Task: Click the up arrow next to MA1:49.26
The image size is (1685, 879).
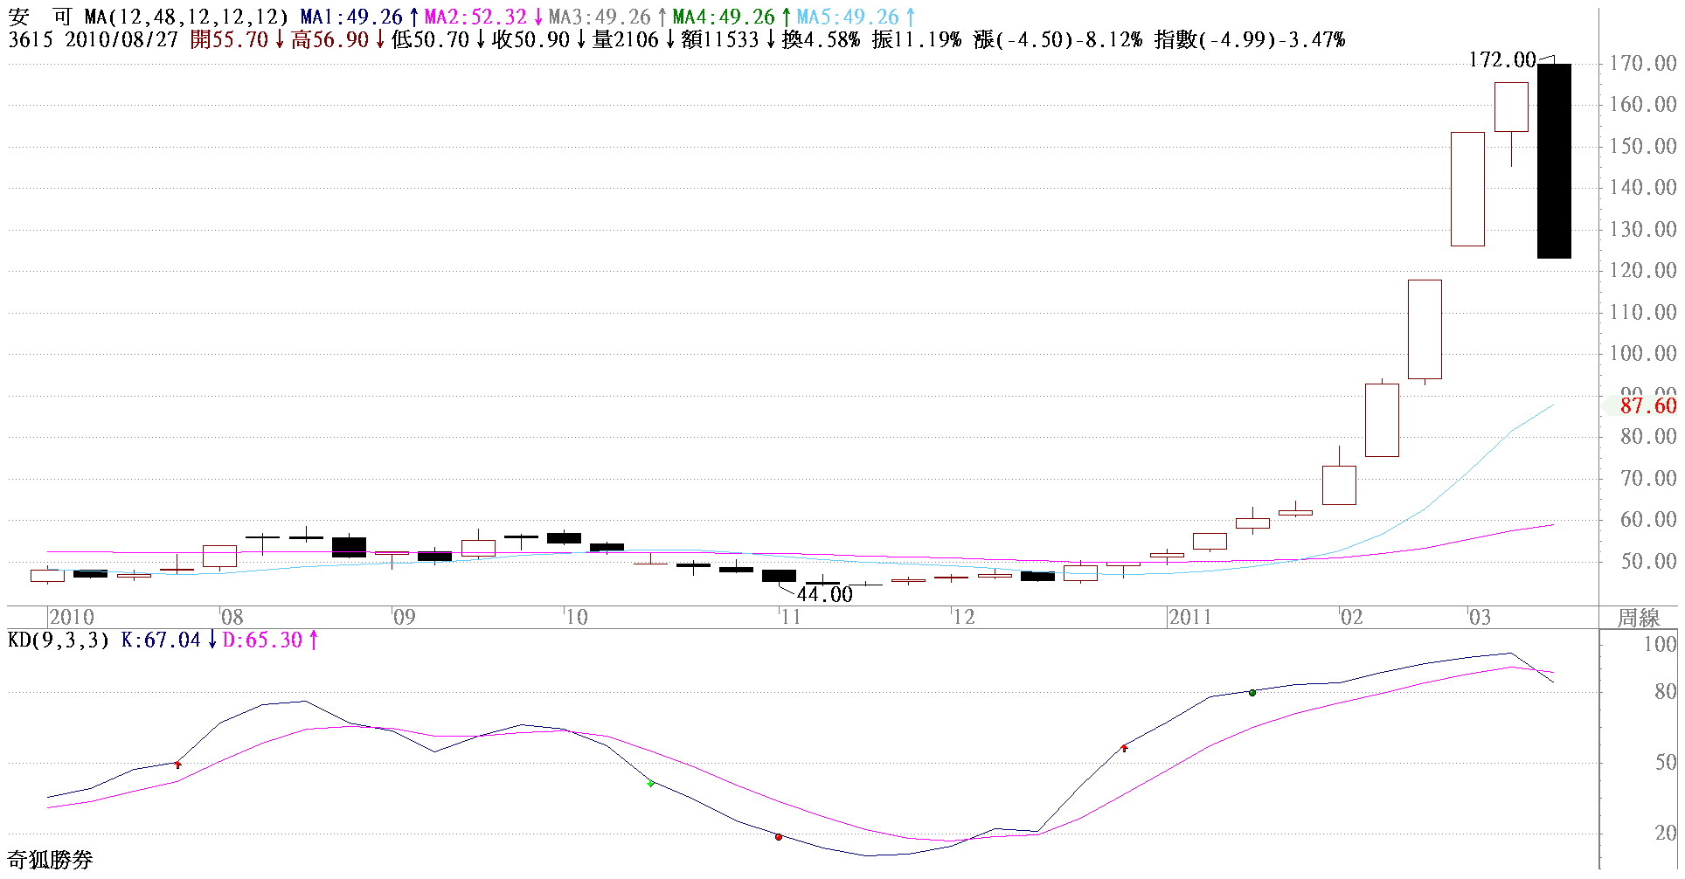Action: (x=413, y=17)
